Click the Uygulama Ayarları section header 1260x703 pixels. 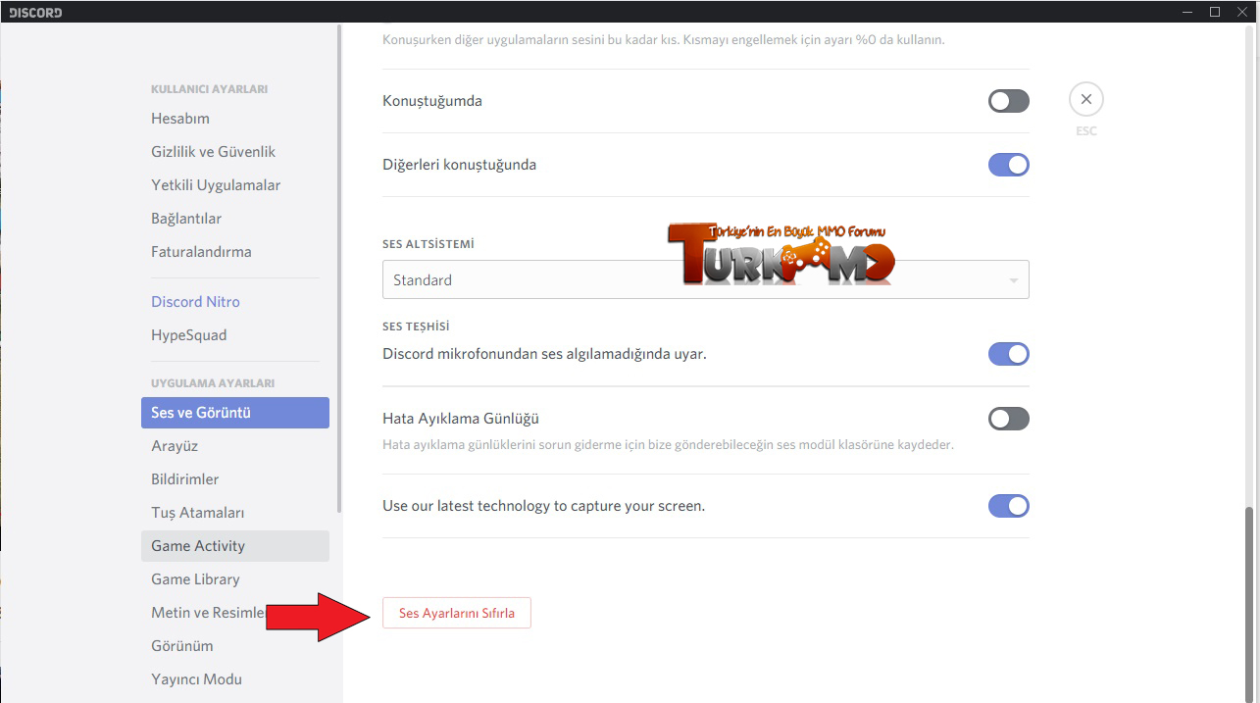[213, 383]
